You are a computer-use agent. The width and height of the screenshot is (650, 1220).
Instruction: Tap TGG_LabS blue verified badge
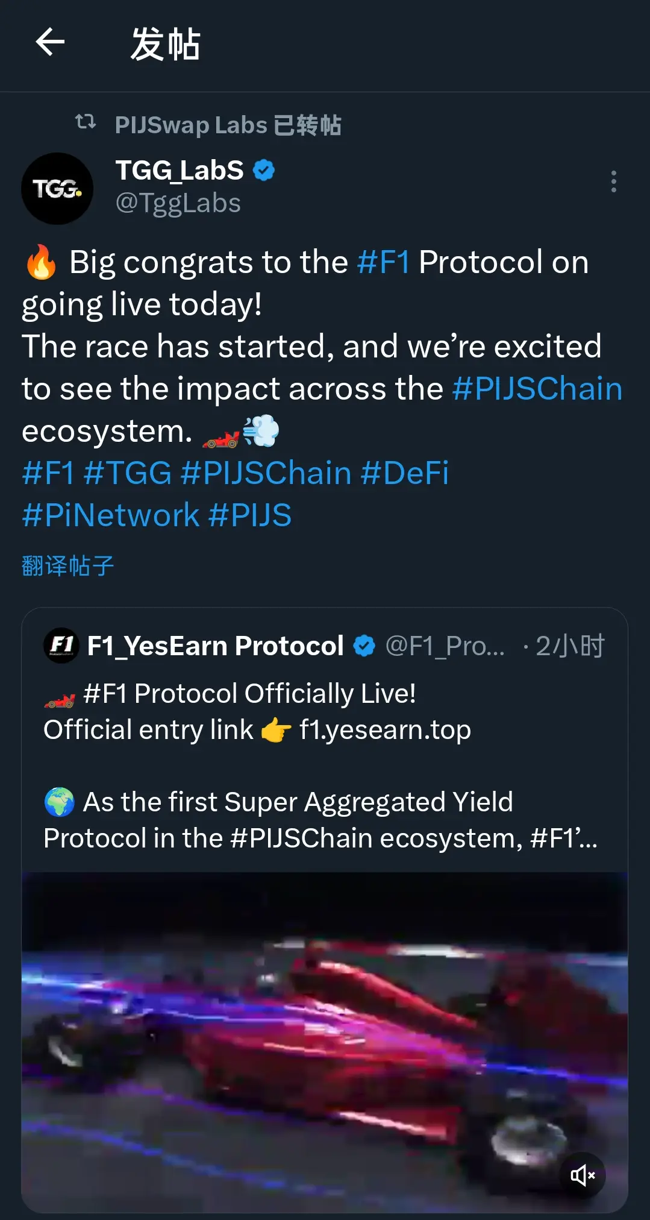264,171
